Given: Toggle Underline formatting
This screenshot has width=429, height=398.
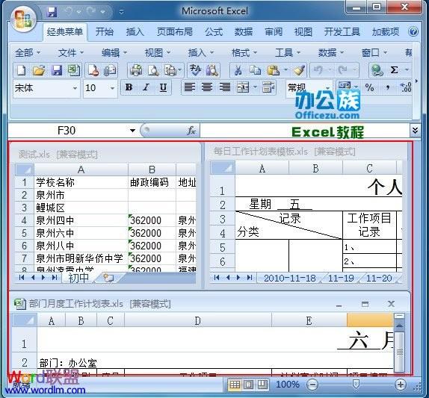Looking at the screenshot, I should 163,87.
